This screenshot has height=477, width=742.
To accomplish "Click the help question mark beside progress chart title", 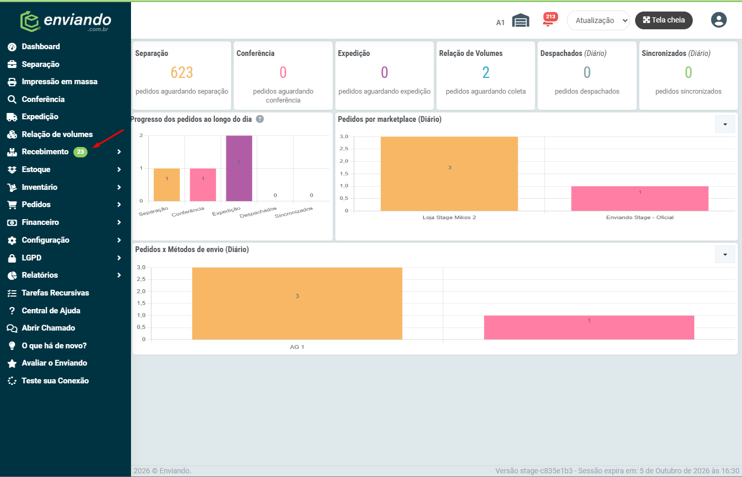I will pyautogui.click(x=260, y=119).
